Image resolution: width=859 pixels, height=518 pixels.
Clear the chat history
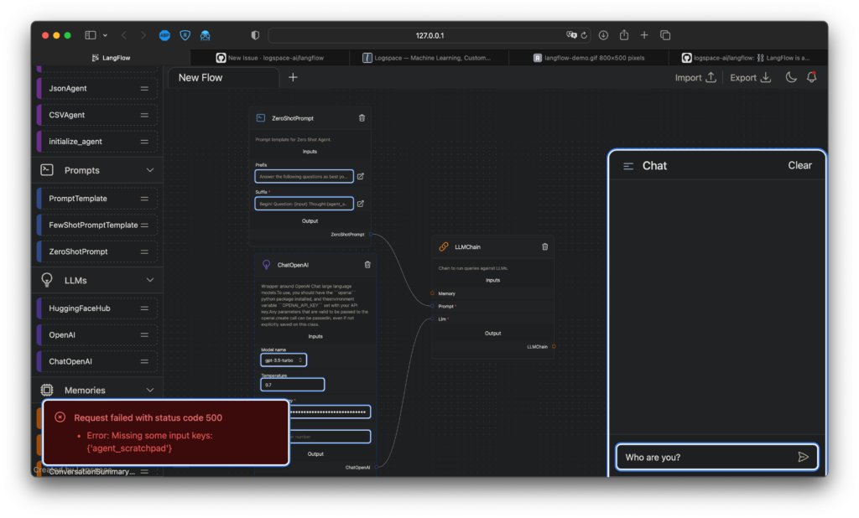(799, 165)
